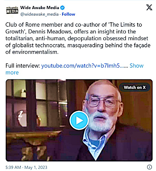Open the tweet info circle icon
This screenshot has width=156, height=171.
pos(149,167)
